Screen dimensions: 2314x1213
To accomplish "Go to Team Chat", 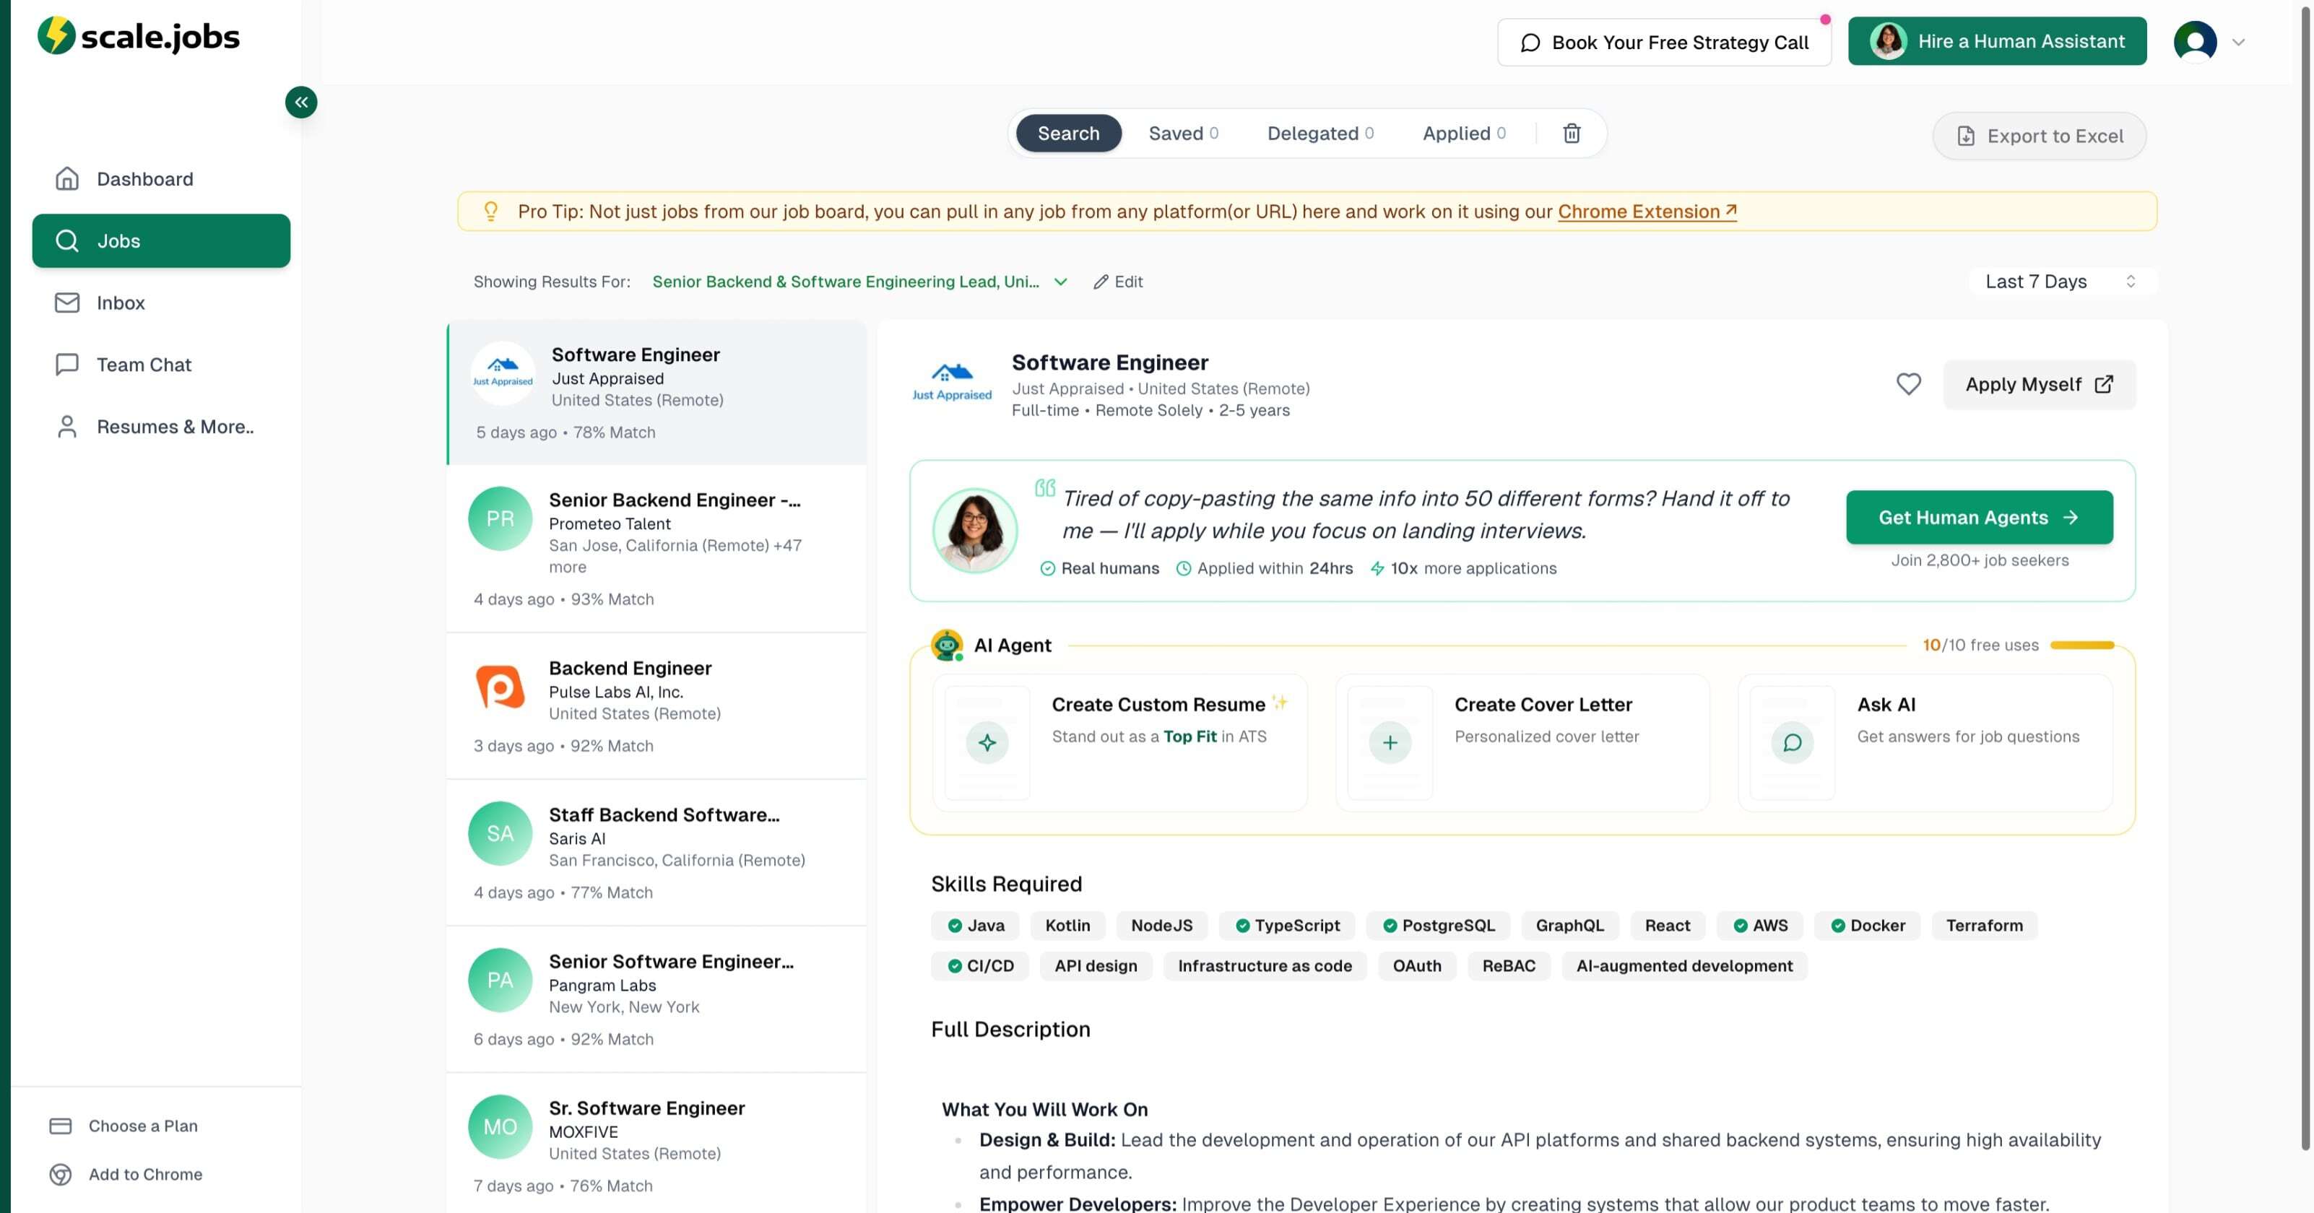I will pos(162,365).
